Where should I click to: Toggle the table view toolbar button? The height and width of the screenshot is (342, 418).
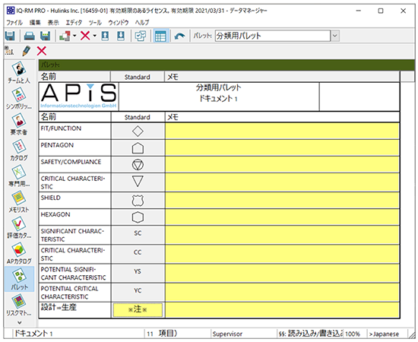pyautogui.click(x=160, y=36)
